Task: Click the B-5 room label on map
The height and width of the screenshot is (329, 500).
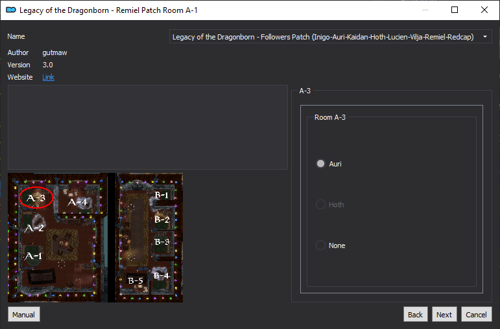Action: click(135, 280)
